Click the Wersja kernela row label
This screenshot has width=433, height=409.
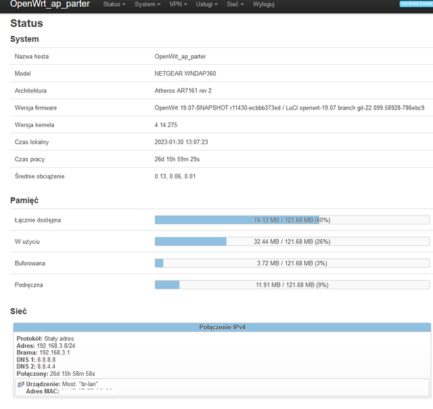point(35,125)
